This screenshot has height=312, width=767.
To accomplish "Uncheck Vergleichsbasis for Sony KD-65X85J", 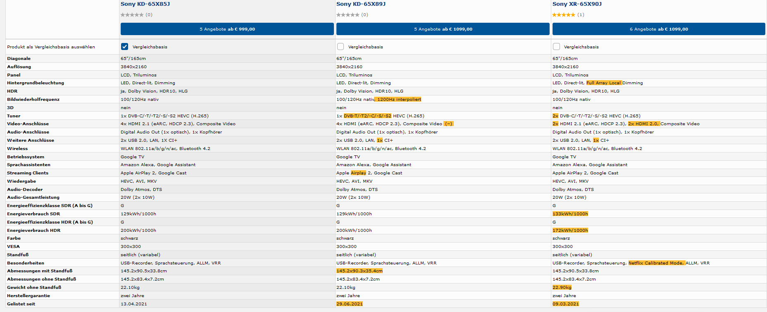I will pyautogui.click(x=124, y=47).
